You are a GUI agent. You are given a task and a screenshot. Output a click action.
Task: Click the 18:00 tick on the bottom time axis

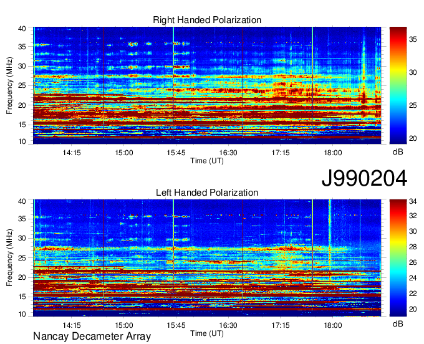[x=333, y=325]
